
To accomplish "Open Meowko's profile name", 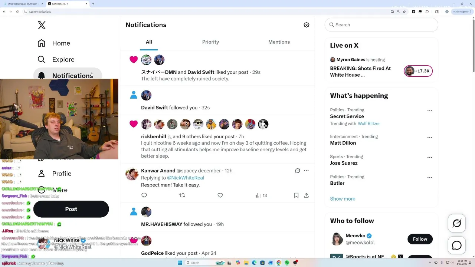I will click(x=356, y=236).
